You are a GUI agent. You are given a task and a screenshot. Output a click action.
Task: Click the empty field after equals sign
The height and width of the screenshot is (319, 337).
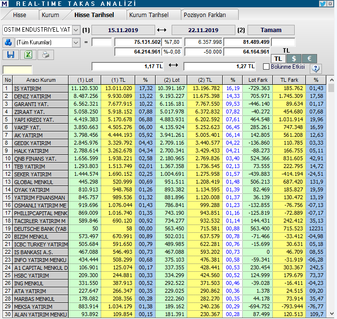tap(102, 42)
